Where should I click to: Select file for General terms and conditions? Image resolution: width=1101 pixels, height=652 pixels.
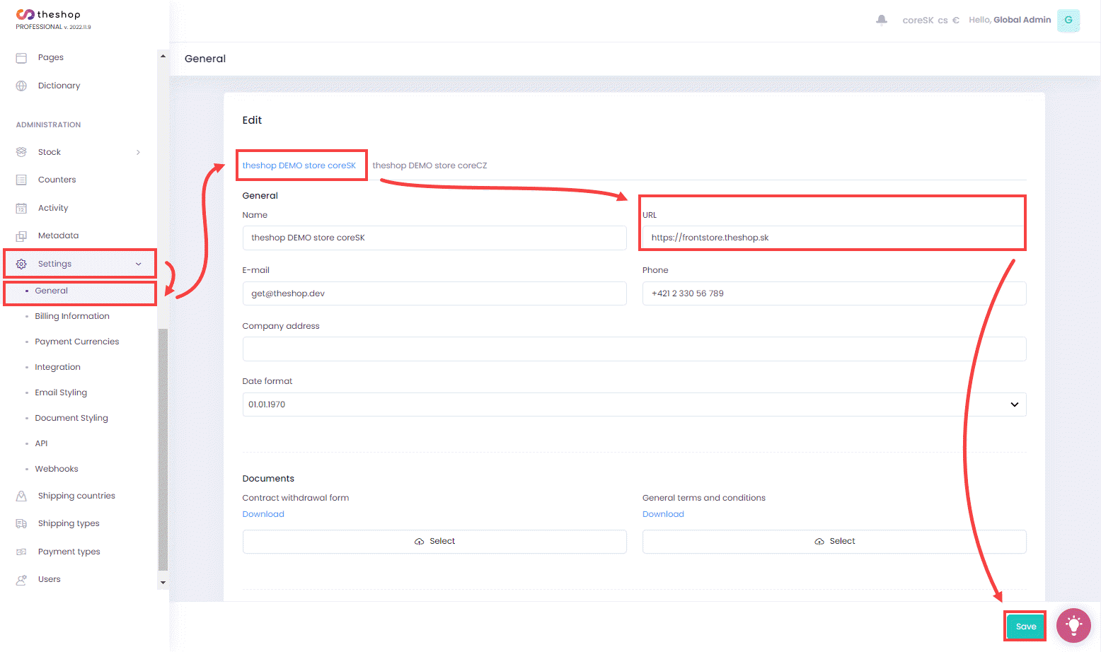click(834, 542)
